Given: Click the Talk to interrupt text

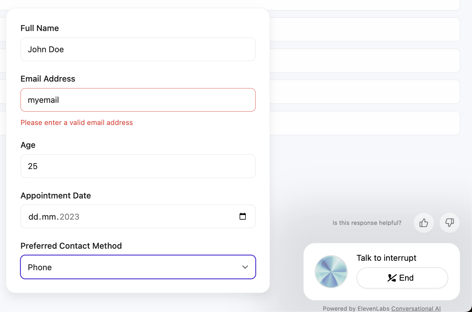Looking at the screenshot, I should [386, 258].
